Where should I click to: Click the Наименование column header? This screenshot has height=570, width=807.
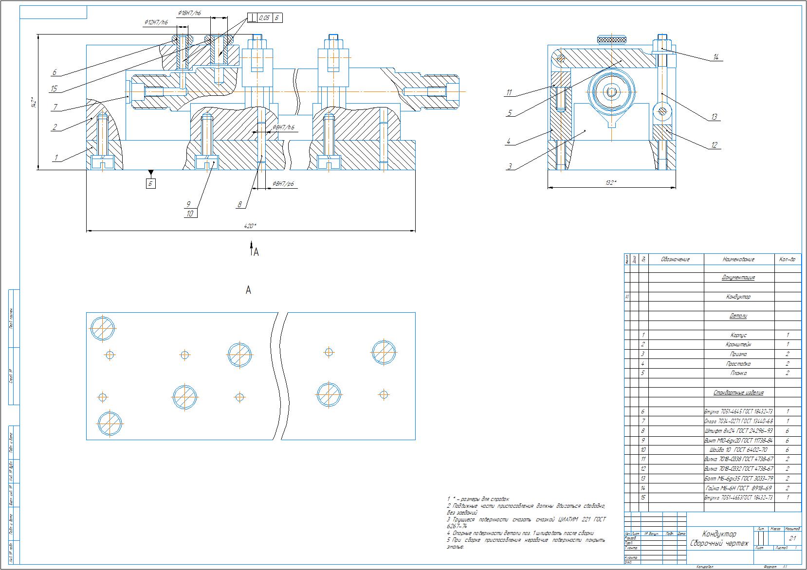738,259
